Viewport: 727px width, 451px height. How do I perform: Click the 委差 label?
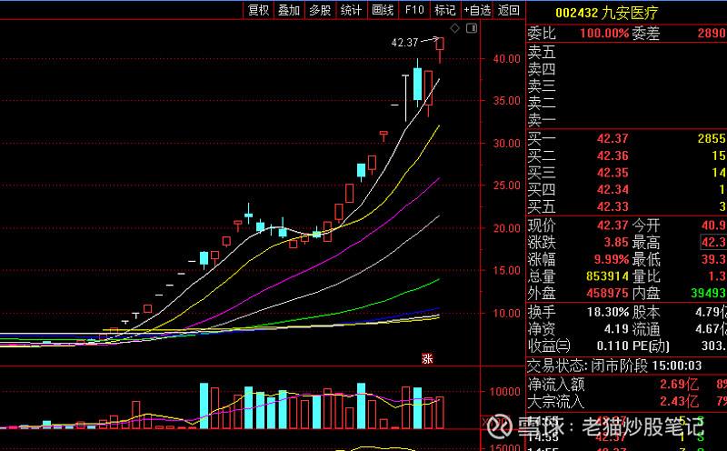pyautogui.click(x=645, y=33)
